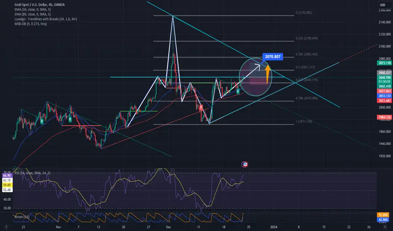Screen dimensions: 393x231
Task: Click the US economic event flag icon
Action: (x=245, y=164)
